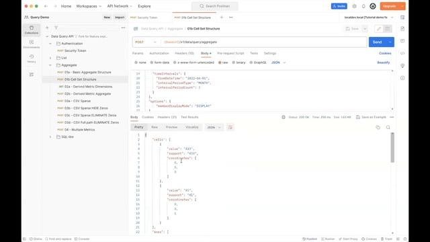Image resolution: width=430 pixels, height=242 pixels.
Task: Open the flows grid icon in sidebar
Action: click(x=32, y=75)
